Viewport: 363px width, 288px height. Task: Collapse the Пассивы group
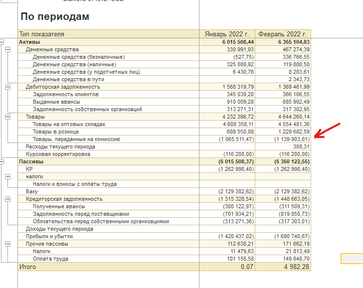coord(1,161)
